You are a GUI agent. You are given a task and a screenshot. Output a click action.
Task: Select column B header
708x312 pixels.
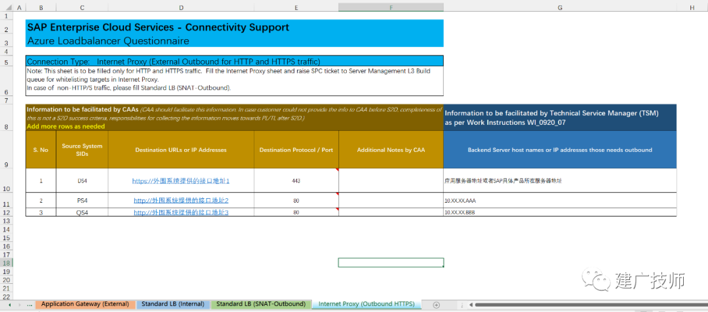41,7
